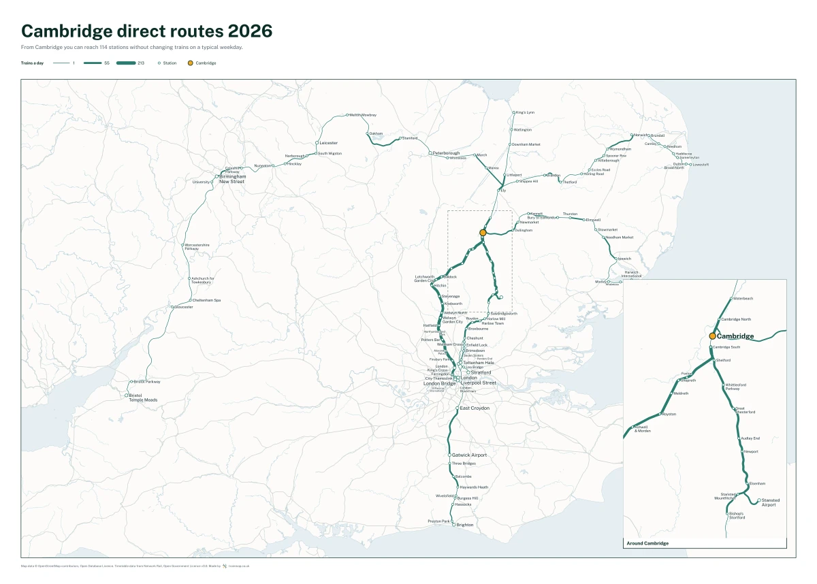This screenshot has width=817, height=584.
Task: Click the medium 55-trains line sample in legend
Action: point(93,63)
